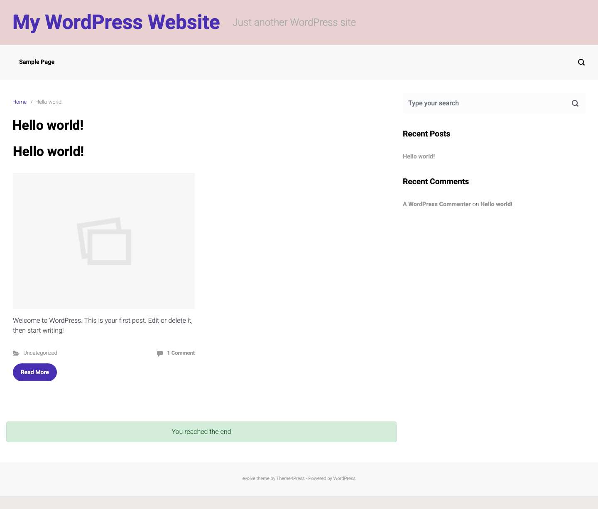
Task: Open the search using the magnifier icon in navbar
Action: coord(581,62)
